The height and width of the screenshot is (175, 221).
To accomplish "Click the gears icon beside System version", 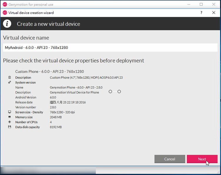I will point(9,82).
